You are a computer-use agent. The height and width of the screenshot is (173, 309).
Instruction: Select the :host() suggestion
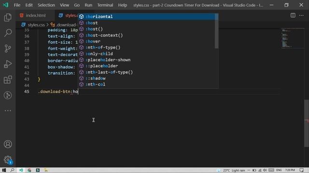(147, 29)
